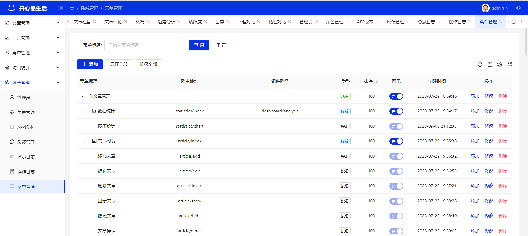
Task: Collapse the 文章管理 table row
Action: (82, 96)
